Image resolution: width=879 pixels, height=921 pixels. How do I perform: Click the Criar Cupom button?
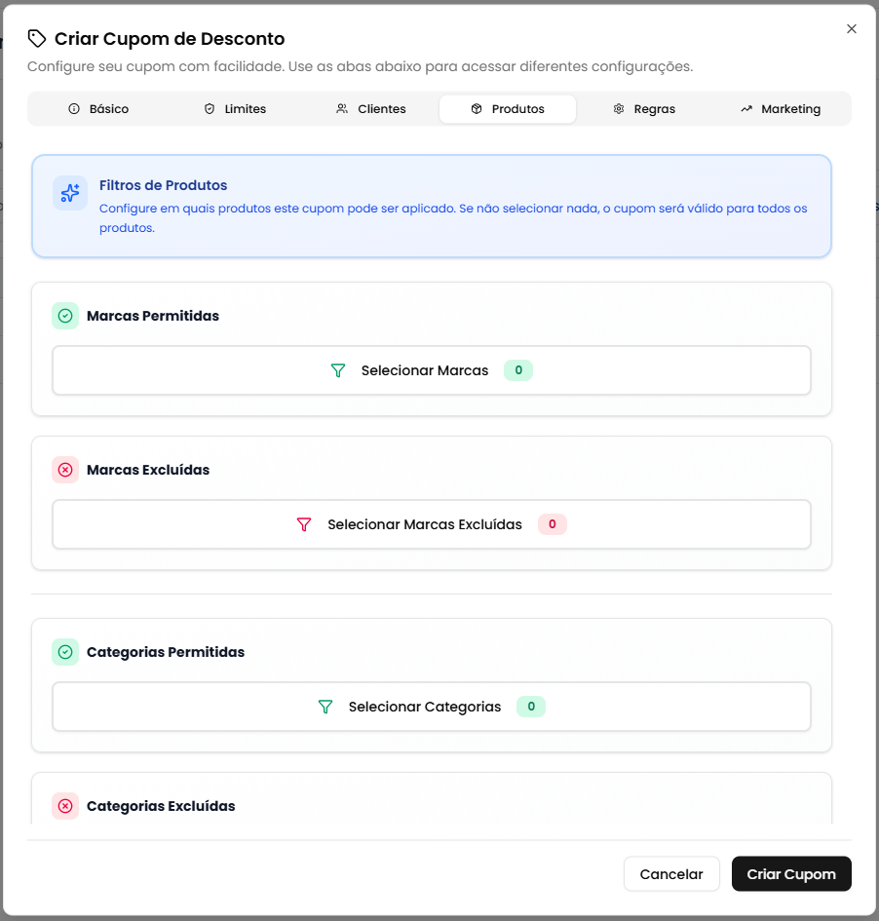pos(791,873)
